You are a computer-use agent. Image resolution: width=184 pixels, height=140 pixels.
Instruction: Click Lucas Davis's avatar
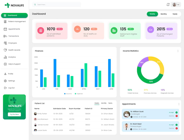click(x=35, y=130)
